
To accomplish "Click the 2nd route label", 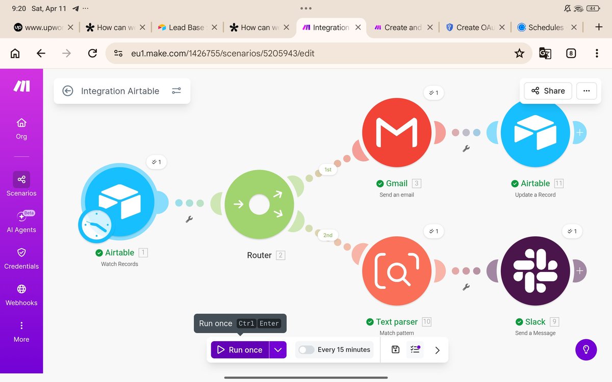I will tap(328, 235).
